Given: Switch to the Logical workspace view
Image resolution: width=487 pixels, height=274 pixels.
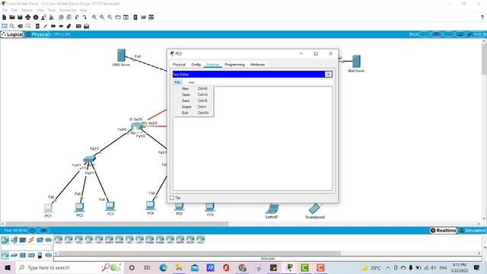Looking at the screenshot, I should [x=12, y=34].
